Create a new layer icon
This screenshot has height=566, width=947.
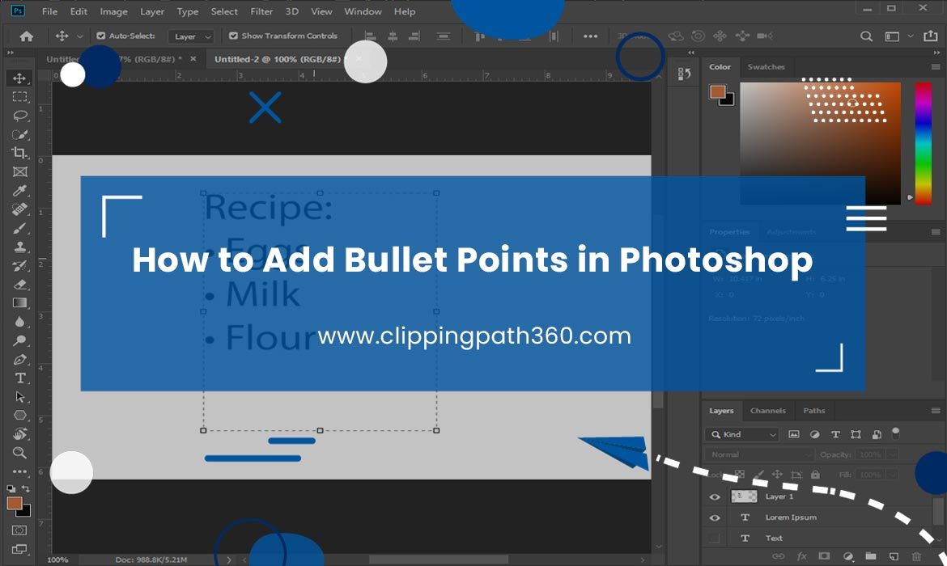point(894,556)
